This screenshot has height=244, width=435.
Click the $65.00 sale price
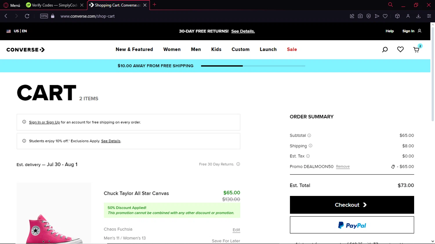tap(232, 193)
